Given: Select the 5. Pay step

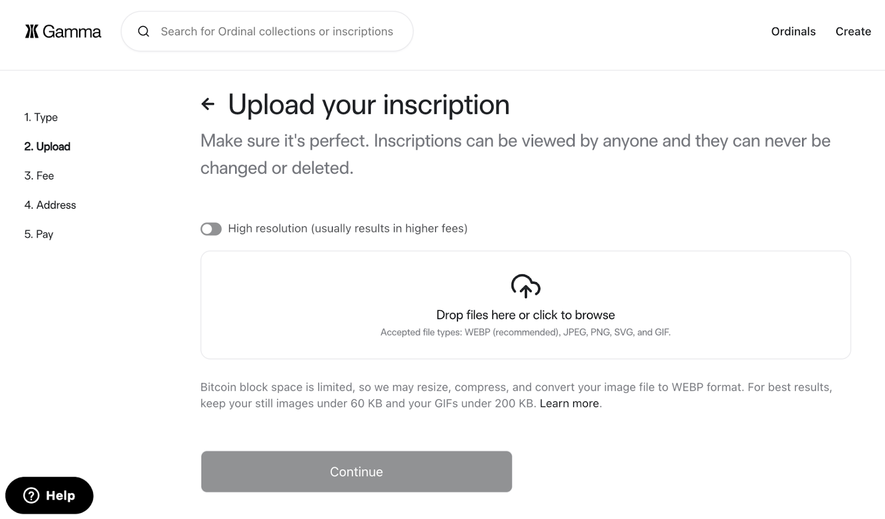Looking at the screenshot, I should coord(39,234).
